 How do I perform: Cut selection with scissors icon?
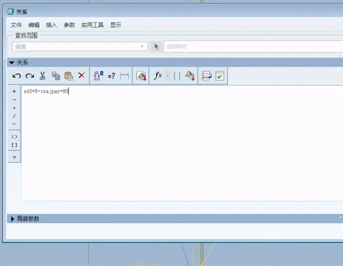click(43, 76)
